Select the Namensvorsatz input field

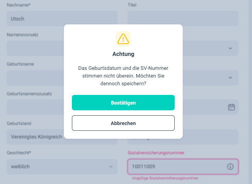35,48
